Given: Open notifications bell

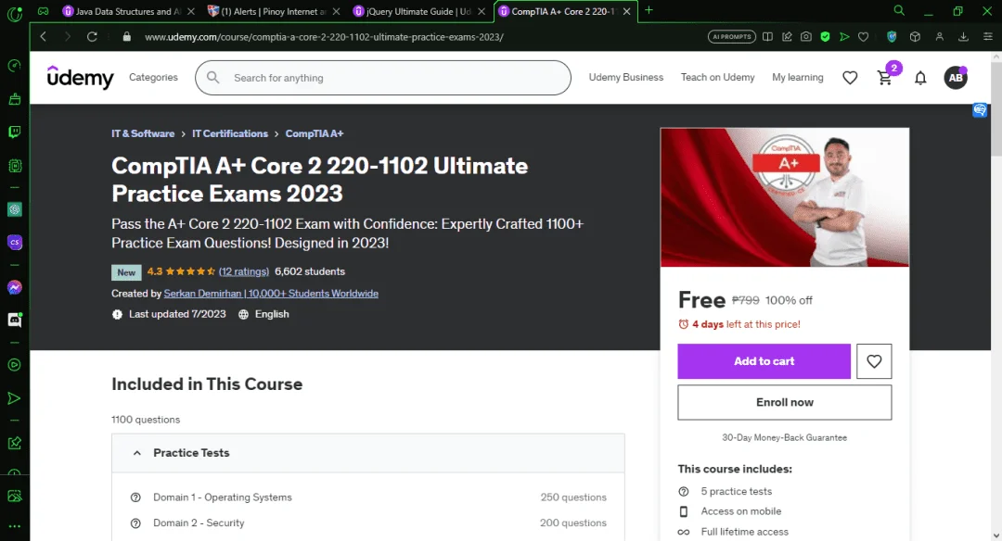Looking at the screenshot, I should (920, 78).
